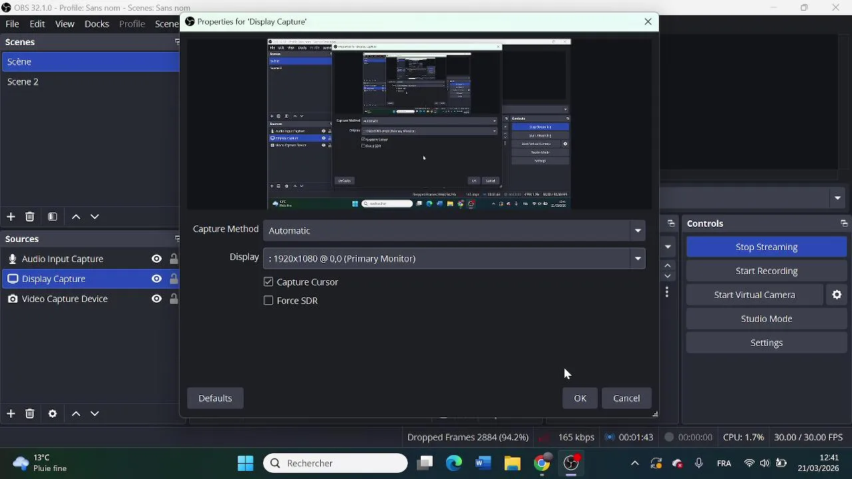Move scene down in Scenes panel
This screenshot has width=852, height=479.
(95, 217)
